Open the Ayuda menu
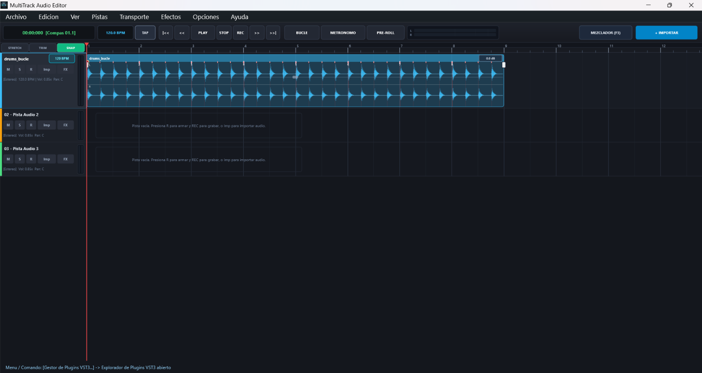702x373 pixels. [239, 17]
